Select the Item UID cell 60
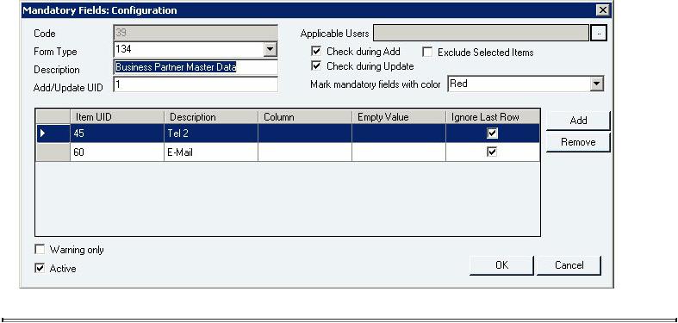678x323 pixels. pos(117,152)
